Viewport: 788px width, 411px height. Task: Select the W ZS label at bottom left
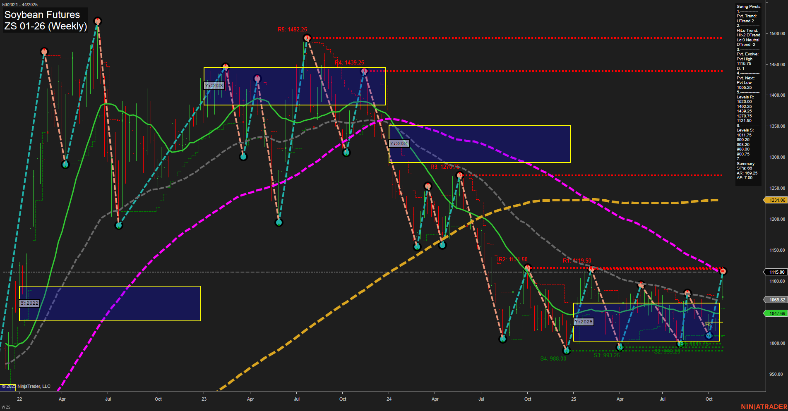click(x=7, y=406)
